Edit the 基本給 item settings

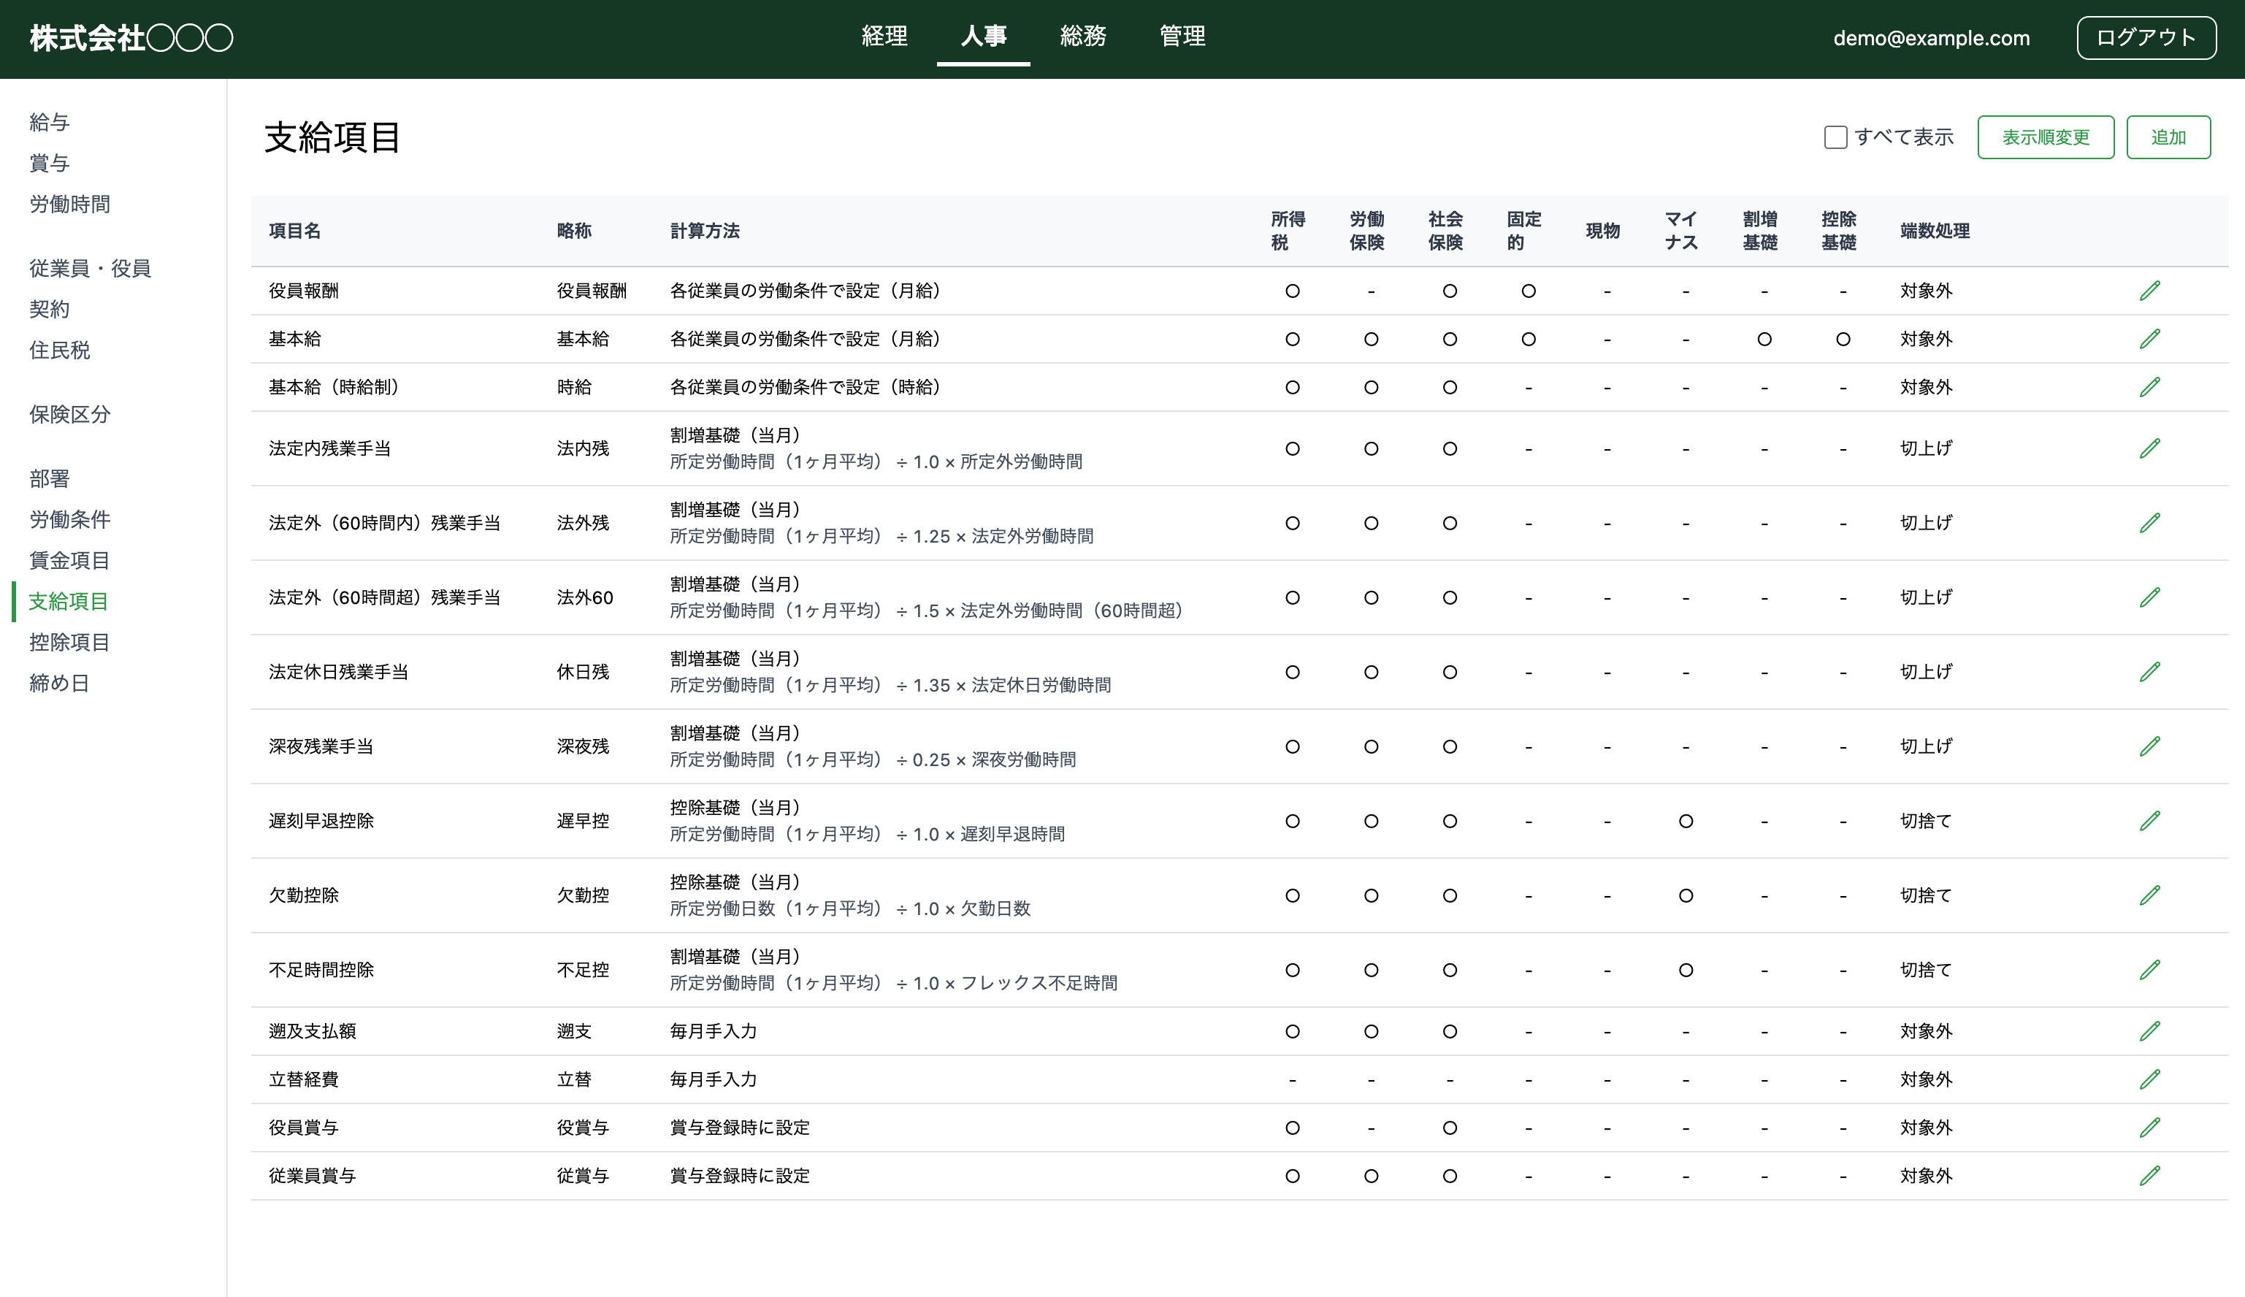point(2152,339)
